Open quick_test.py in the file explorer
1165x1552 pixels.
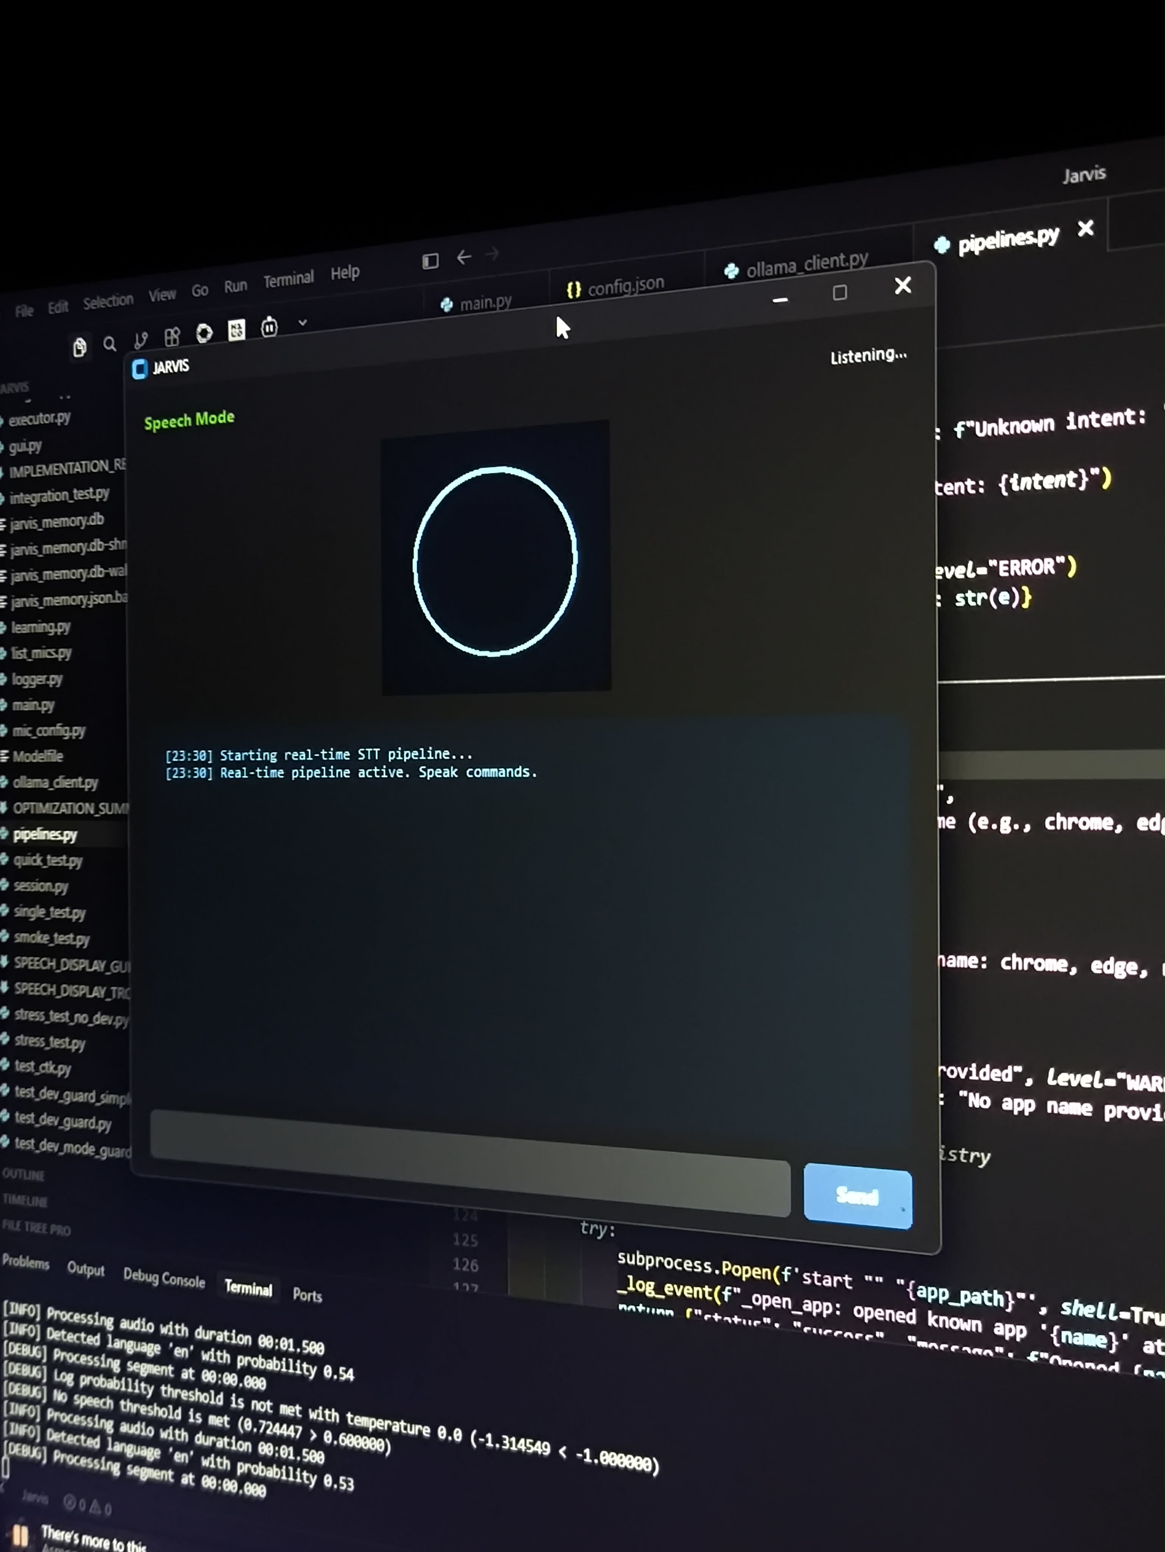[47, 860]
